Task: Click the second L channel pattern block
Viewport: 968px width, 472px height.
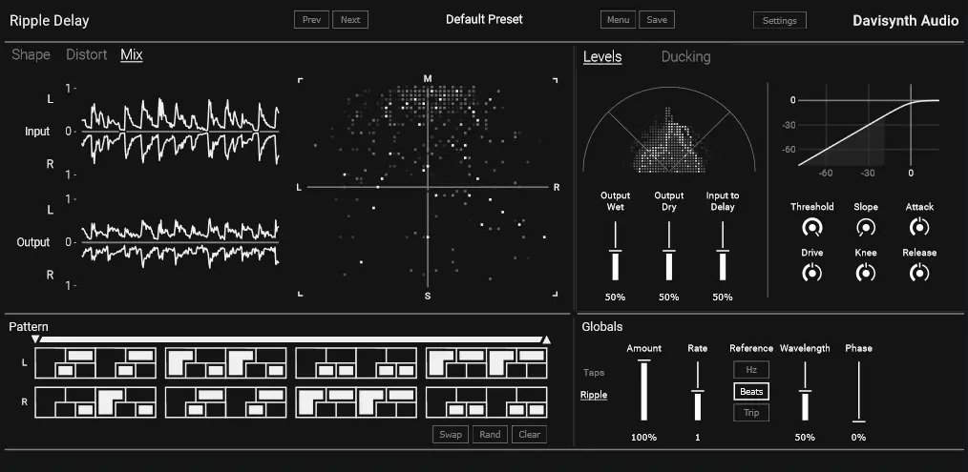Action: [x=226, y=362]
